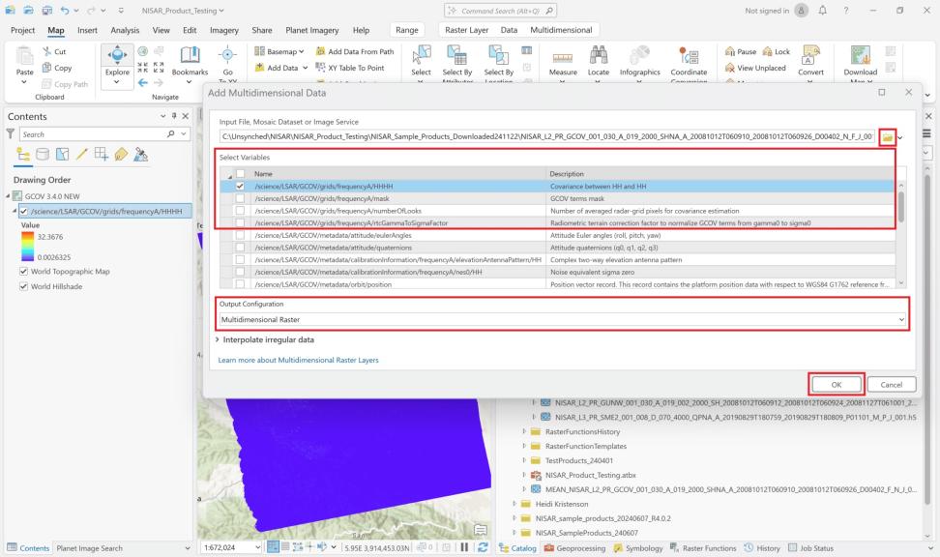940x557 pixels.
Task: Click the notifications bell icon
Action: tap(822, 11)
